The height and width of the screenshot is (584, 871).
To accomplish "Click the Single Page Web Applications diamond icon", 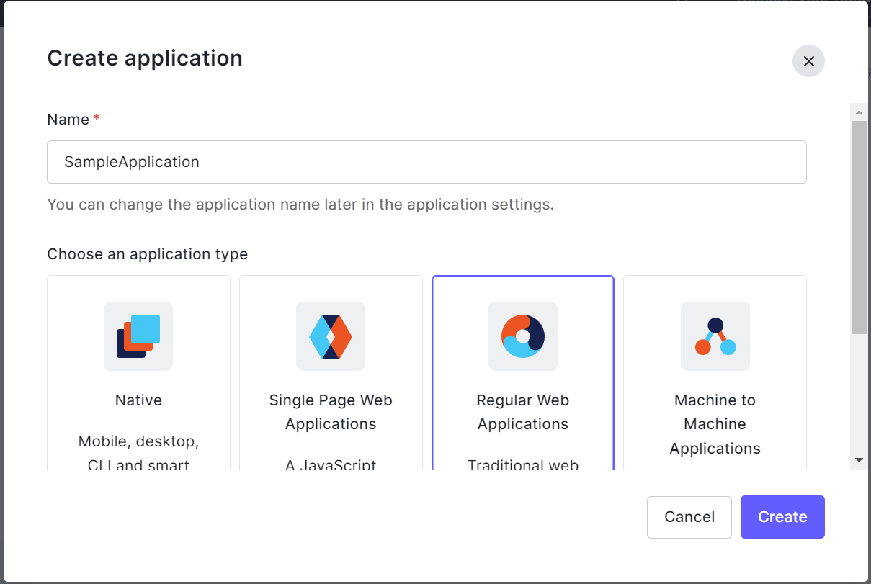I will [331, 336].
